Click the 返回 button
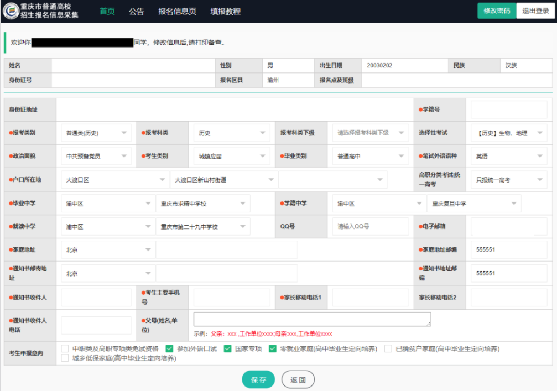This screenshot has width=557, height=391. point(298,379)
